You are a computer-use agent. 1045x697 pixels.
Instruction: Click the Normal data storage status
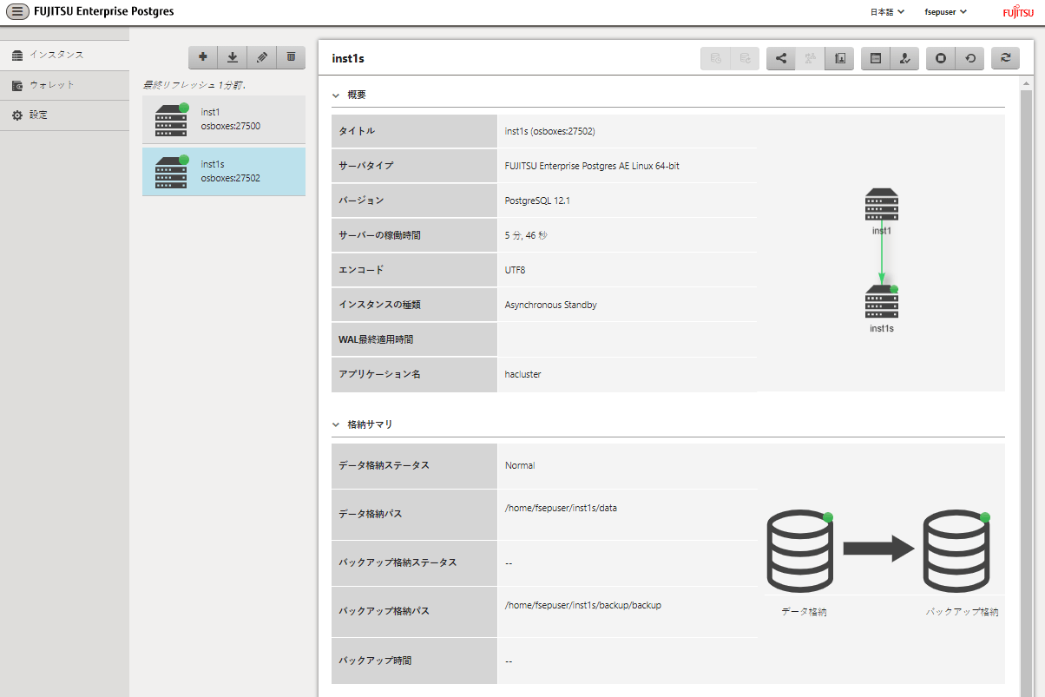tap(520, 465)
